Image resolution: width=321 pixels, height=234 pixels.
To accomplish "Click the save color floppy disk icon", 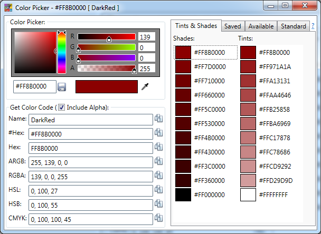I will 62,86.
